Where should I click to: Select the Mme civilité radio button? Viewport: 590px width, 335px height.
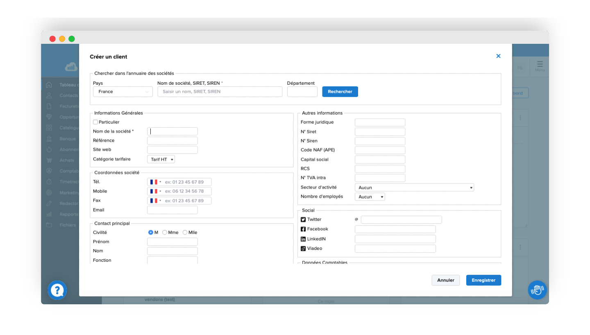coord(165,232)
